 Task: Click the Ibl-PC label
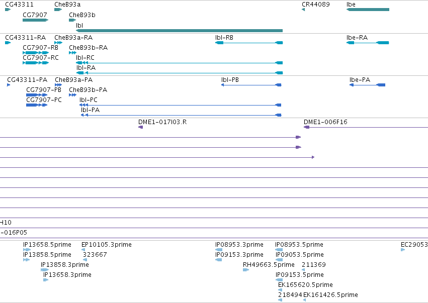89,100
